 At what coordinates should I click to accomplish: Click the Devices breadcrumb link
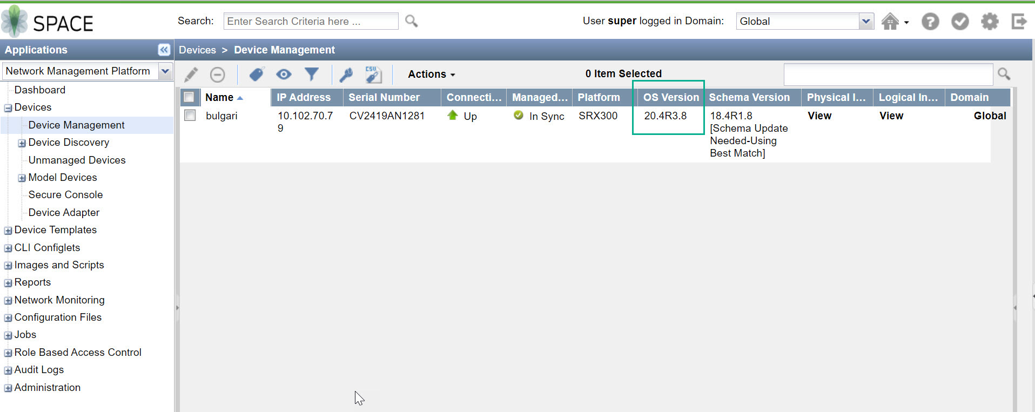[197, 50]
